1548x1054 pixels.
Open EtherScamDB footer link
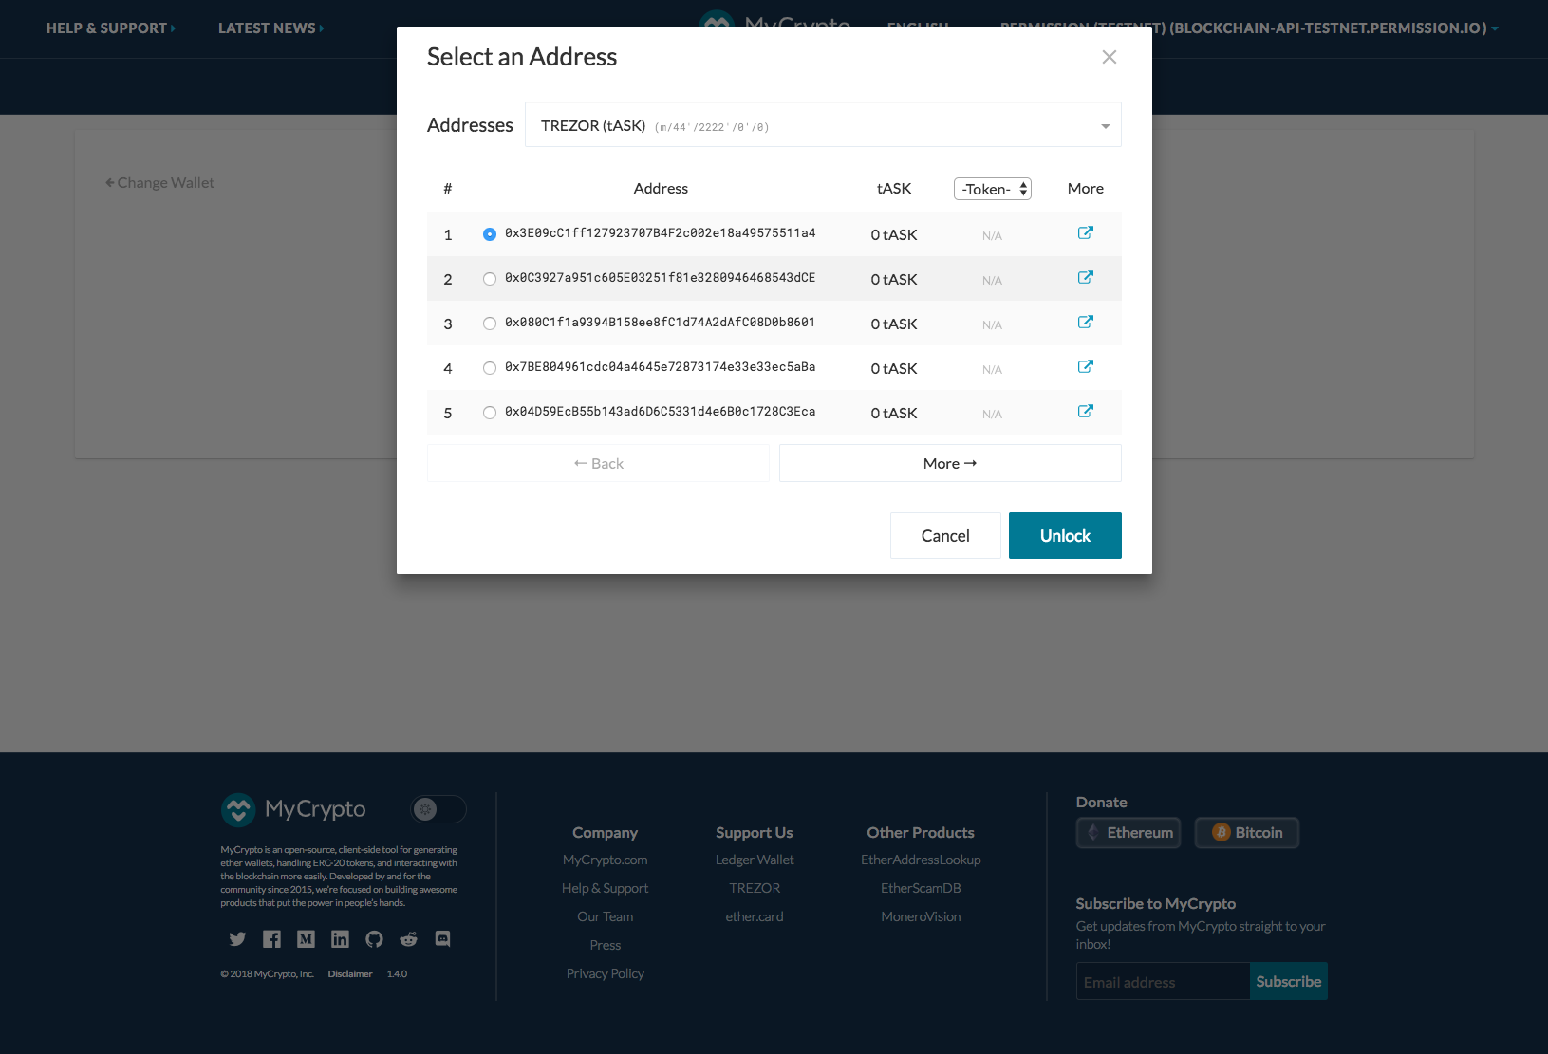pyautogui.click(x=921, y=888)
